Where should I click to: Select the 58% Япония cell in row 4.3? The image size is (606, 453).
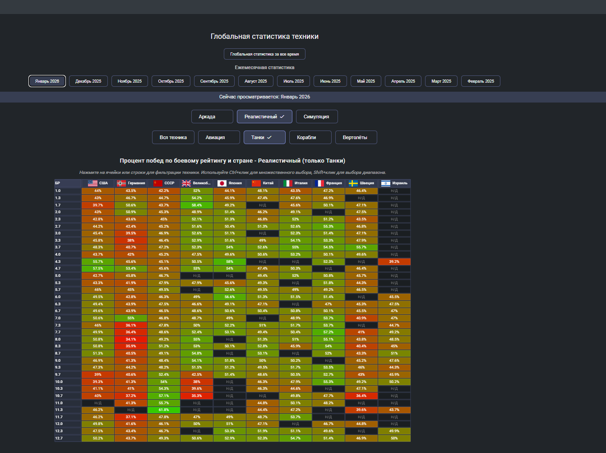(230, 262)
